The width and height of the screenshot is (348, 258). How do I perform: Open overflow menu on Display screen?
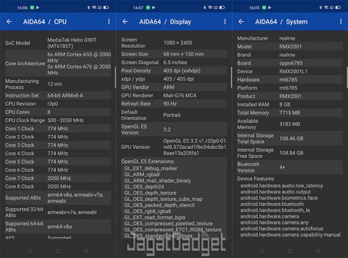tap(225, 22)
